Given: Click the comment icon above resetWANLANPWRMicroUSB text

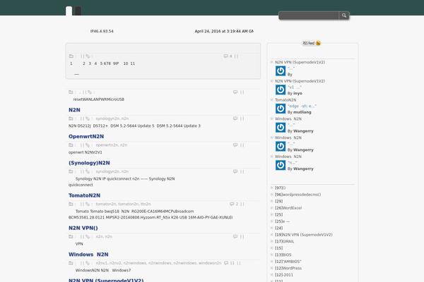Looking at the screenshot, I should tap(235, 92).
